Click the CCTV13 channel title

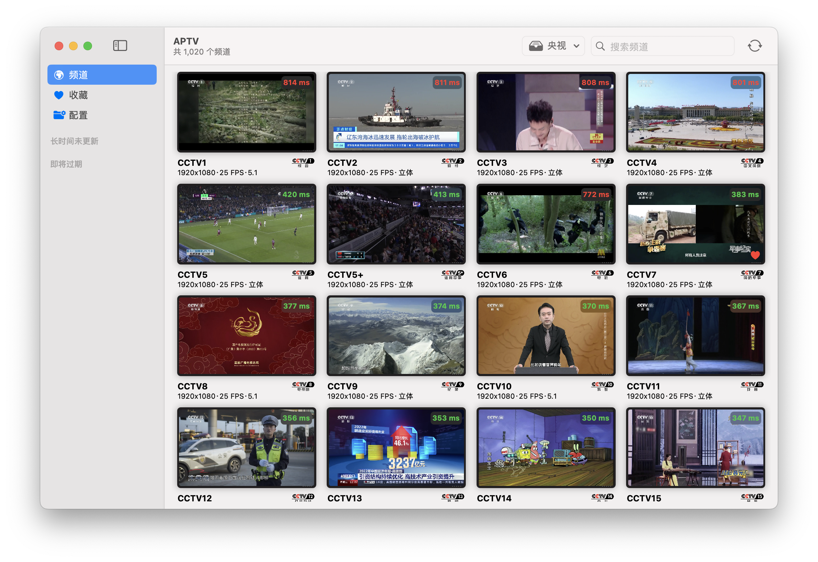pos(345,498)
